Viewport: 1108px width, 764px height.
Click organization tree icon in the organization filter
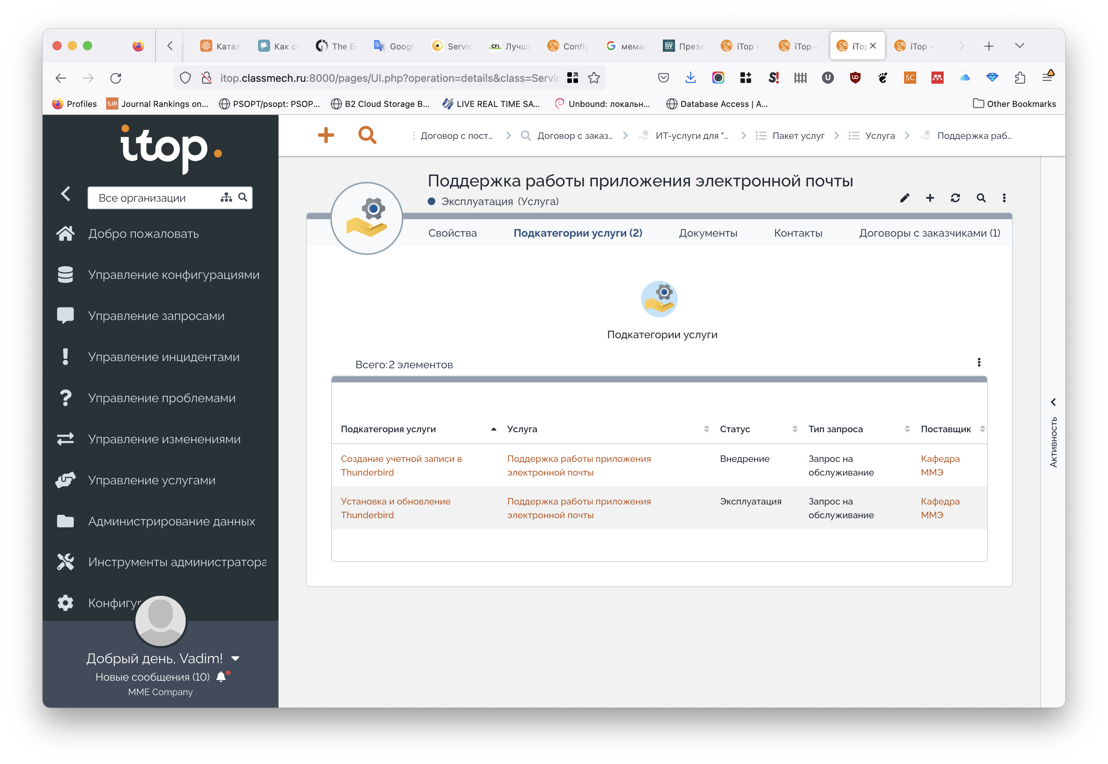coord(226,197)
